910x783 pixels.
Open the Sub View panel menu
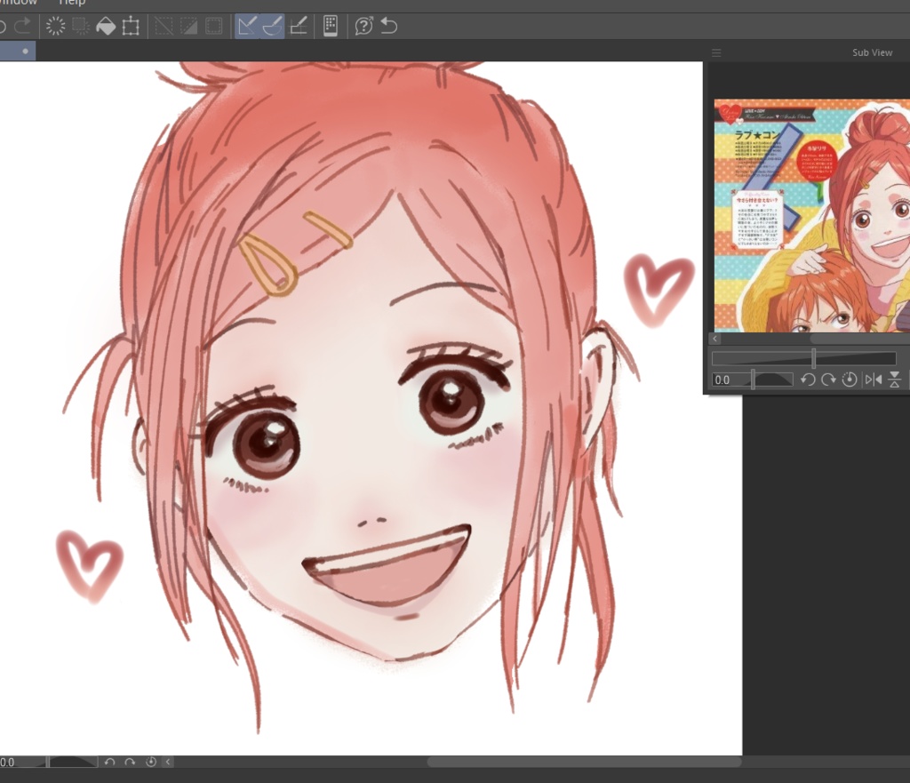(716, 52)
